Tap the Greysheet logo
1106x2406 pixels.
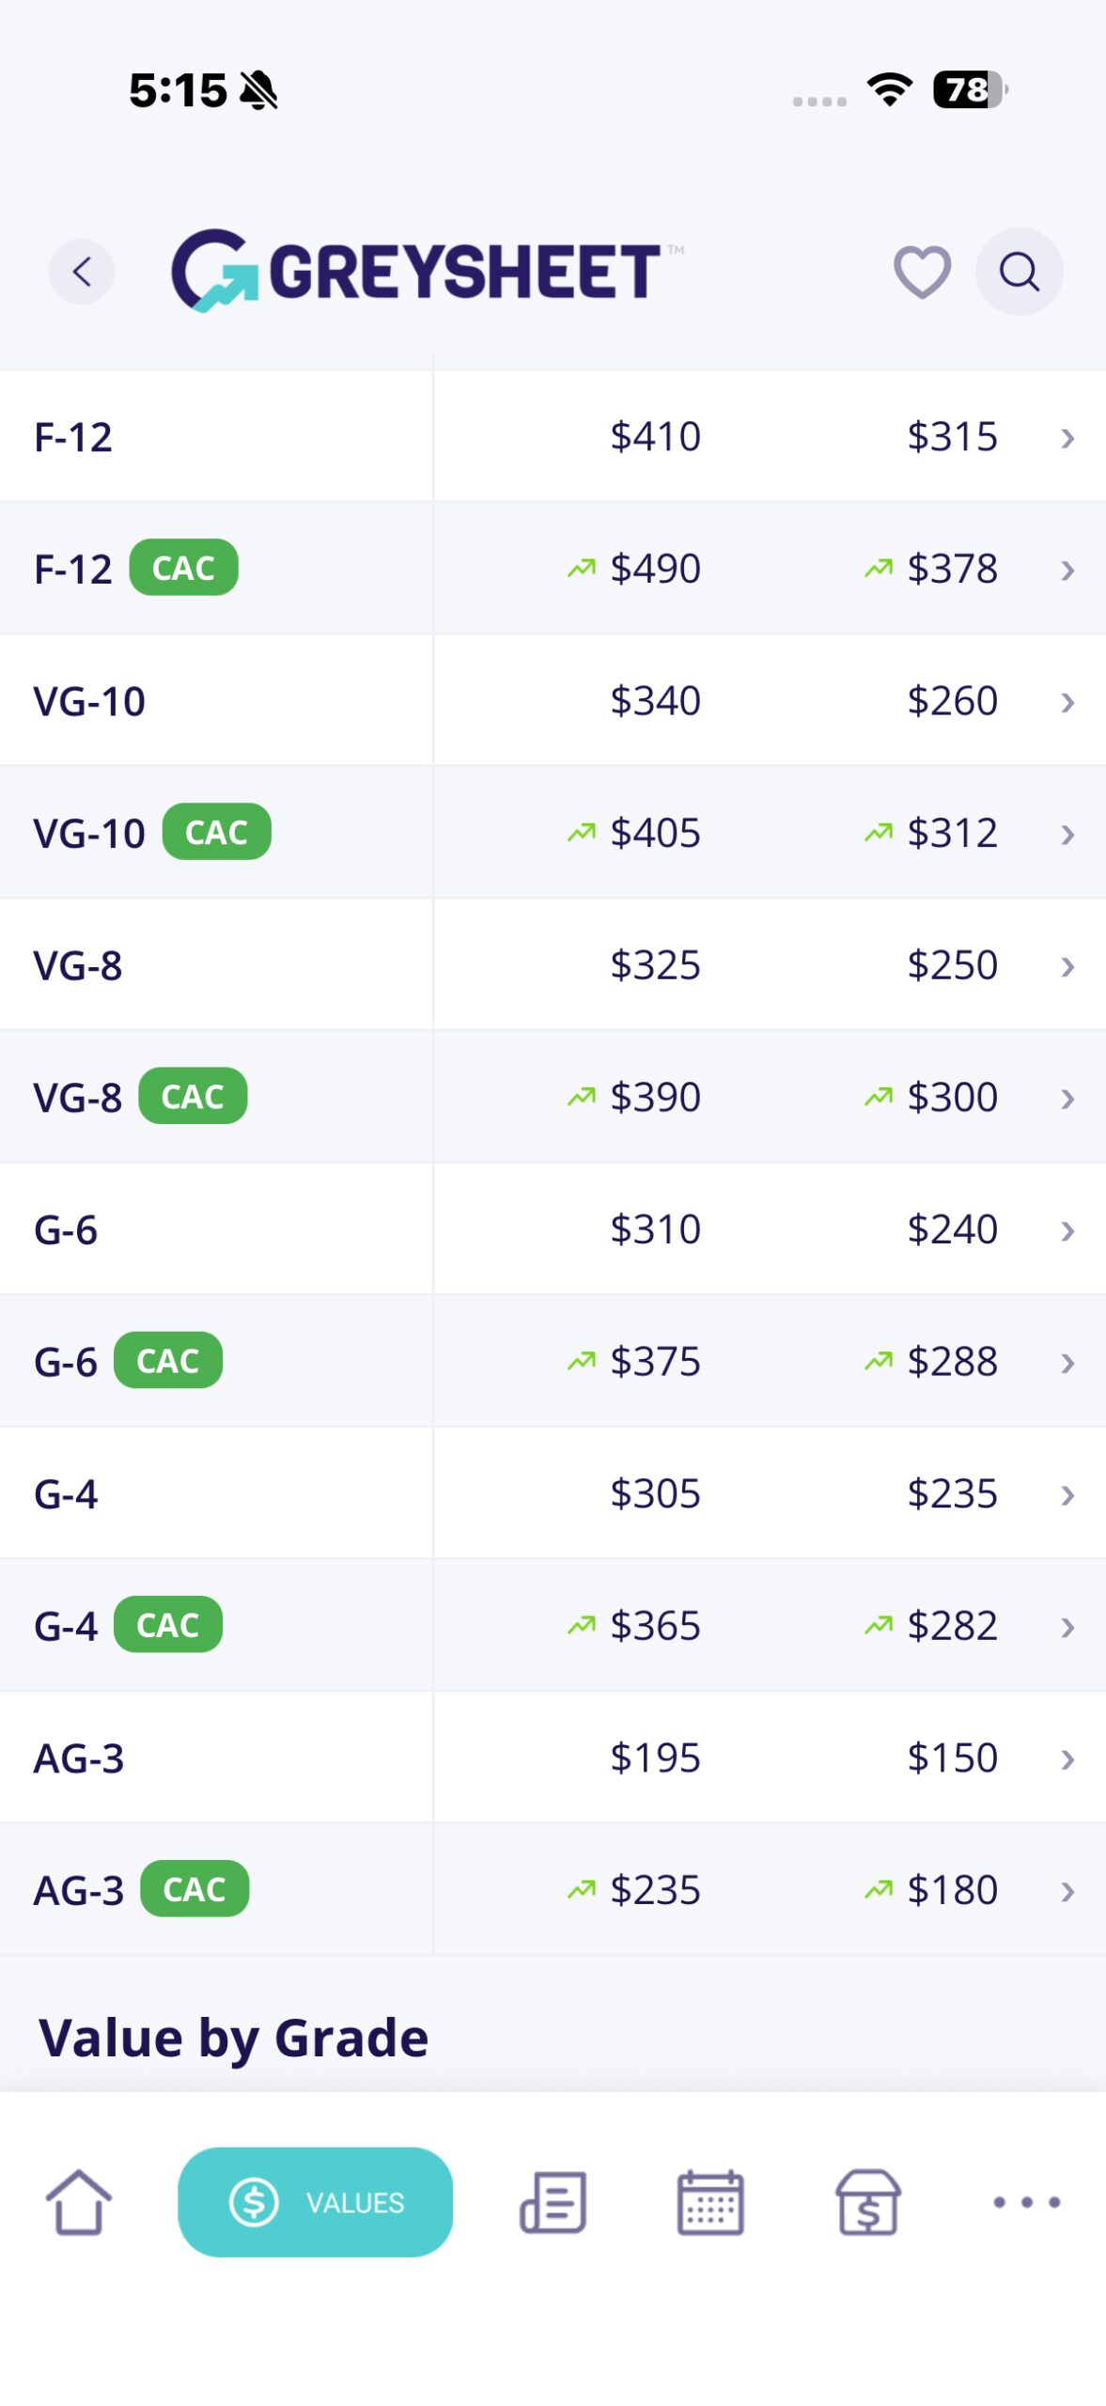point(418,271)
